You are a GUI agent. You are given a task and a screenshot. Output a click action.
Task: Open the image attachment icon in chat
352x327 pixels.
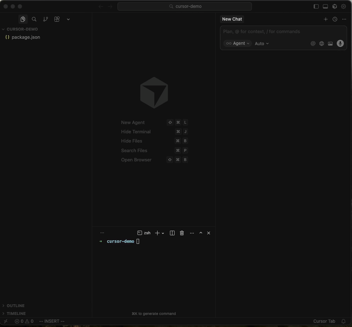point(330,43)
